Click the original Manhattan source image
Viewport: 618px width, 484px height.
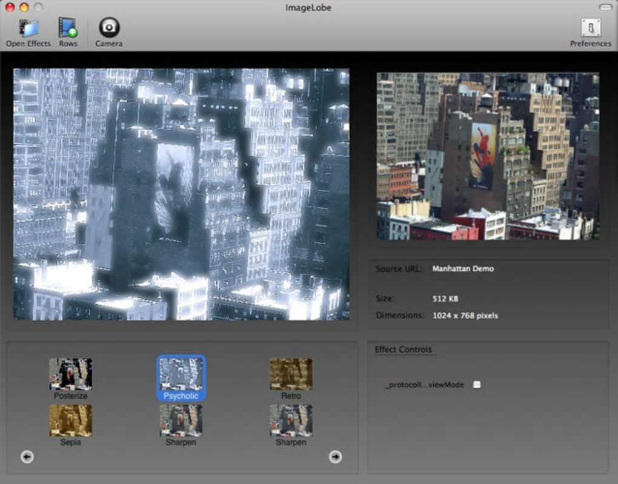(488, 156)
